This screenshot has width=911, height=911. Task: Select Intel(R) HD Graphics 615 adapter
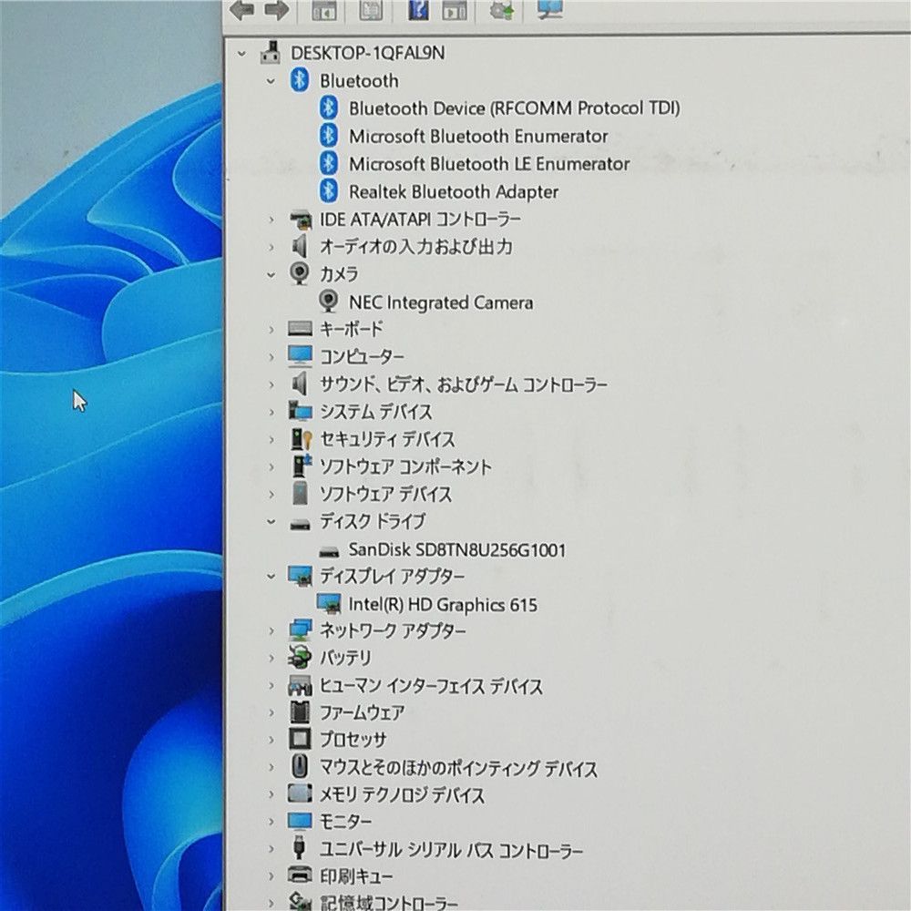click(x=443, y=605)
